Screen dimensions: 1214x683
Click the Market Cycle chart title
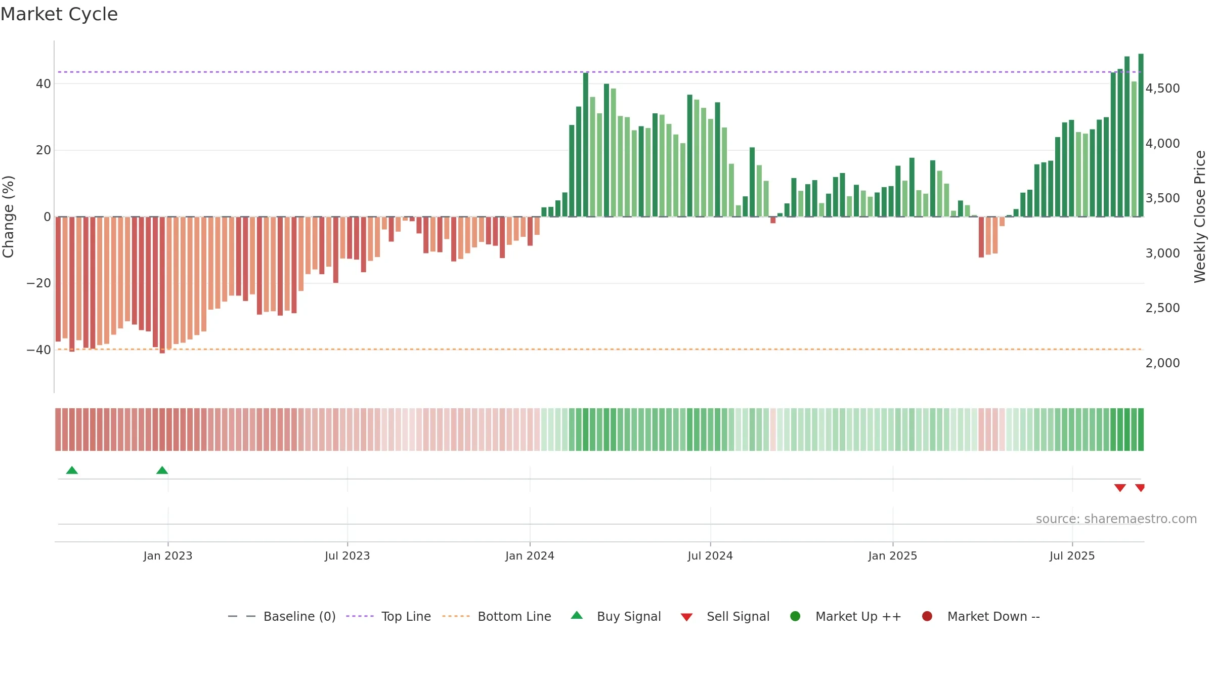(59, 14)
